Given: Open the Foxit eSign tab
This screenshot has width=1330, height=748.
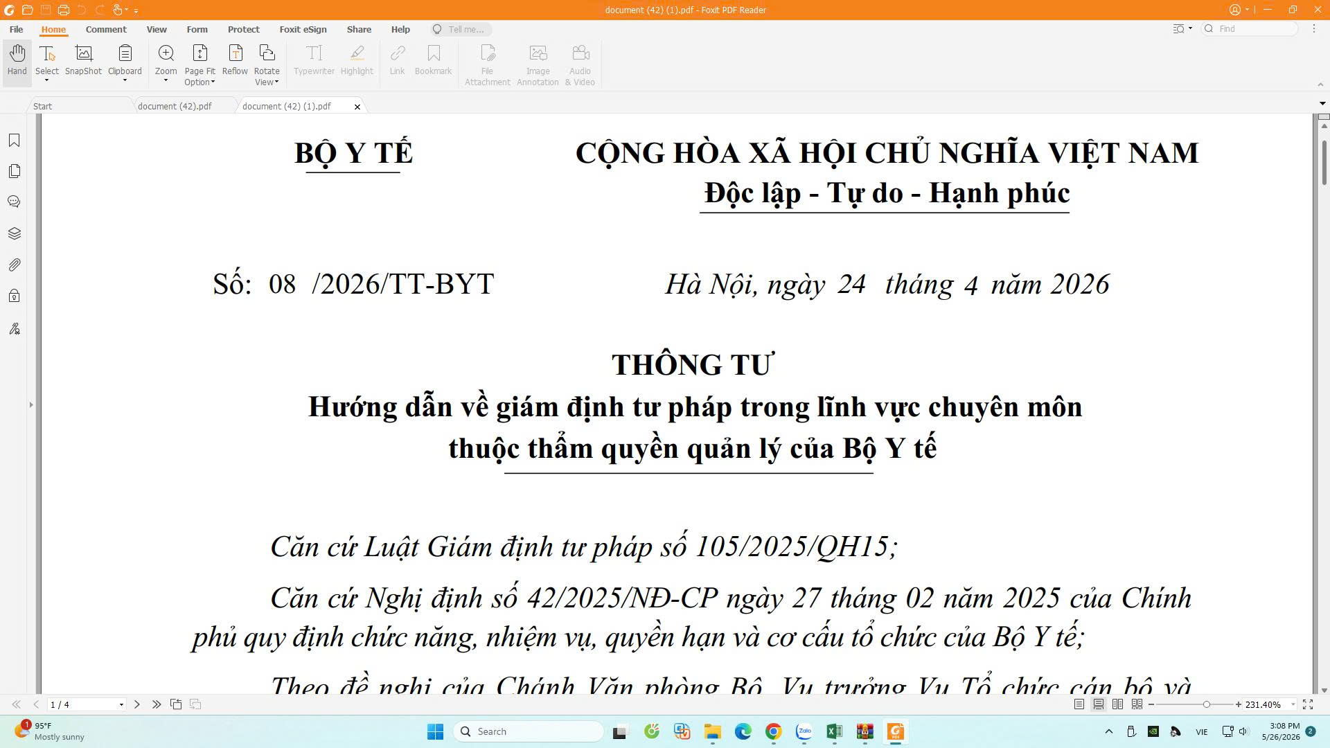Looking at the screenshot, I should point(303,29).
